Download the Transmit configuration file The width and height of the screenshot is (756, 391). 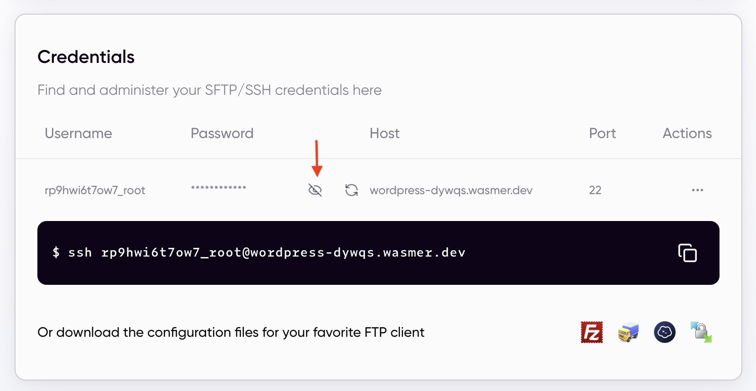click(628, 332)
